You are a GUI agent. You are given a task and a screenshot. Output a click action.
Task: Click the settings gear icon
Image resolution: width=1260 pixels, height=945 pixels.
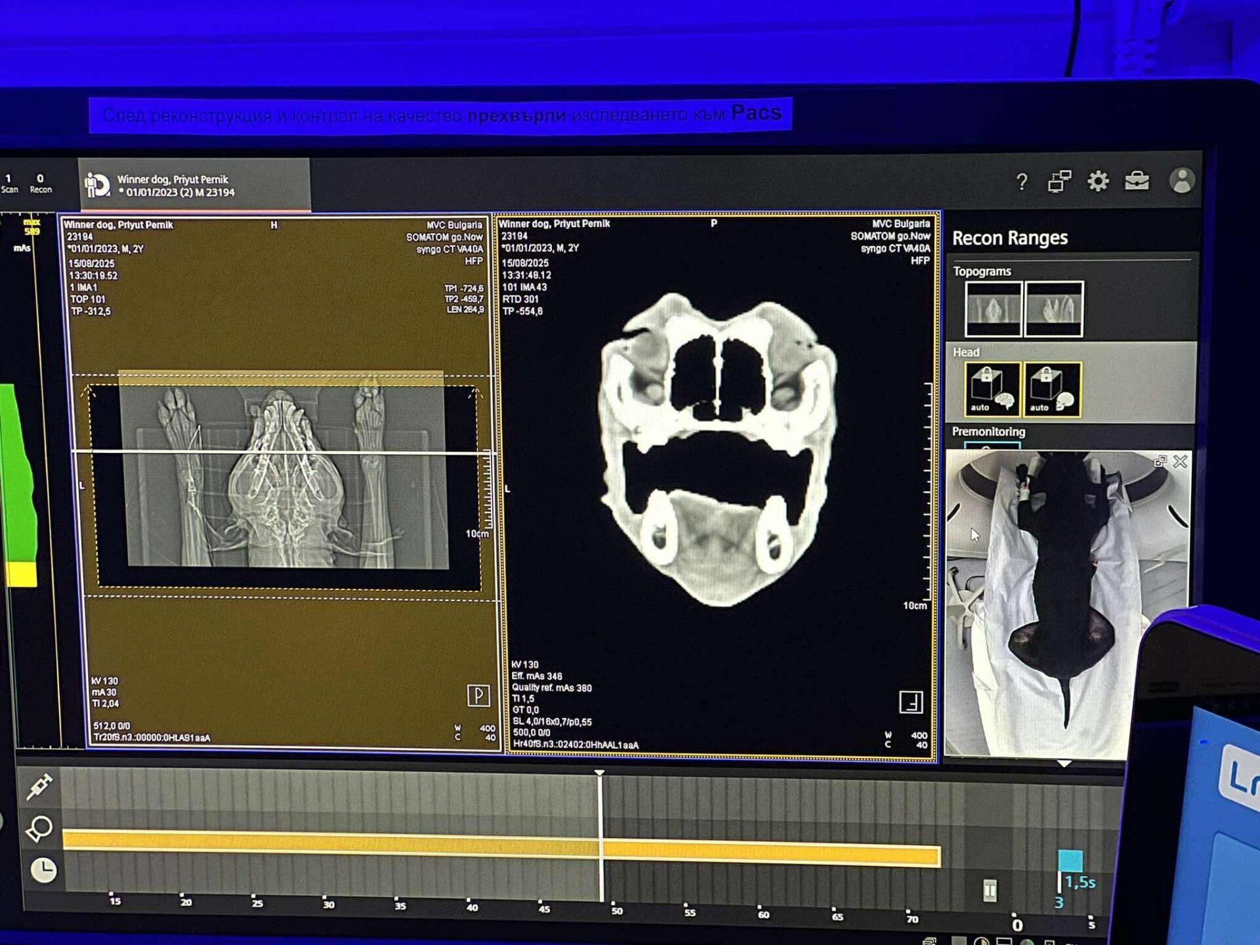[1098, 181]
